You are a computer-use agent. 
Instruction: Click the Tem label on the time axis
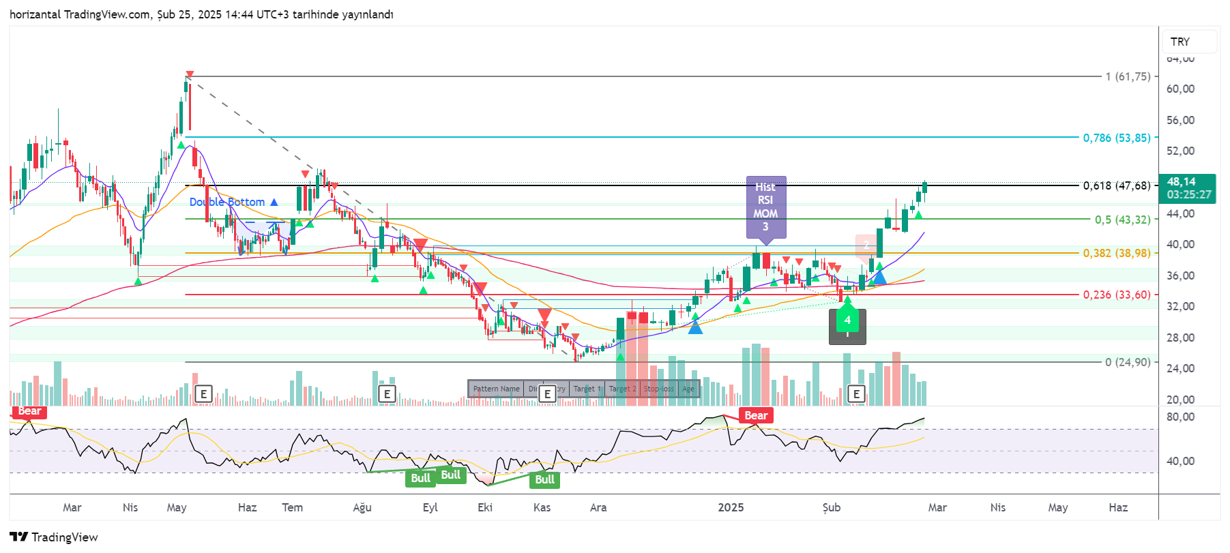[x=293, y=507]
